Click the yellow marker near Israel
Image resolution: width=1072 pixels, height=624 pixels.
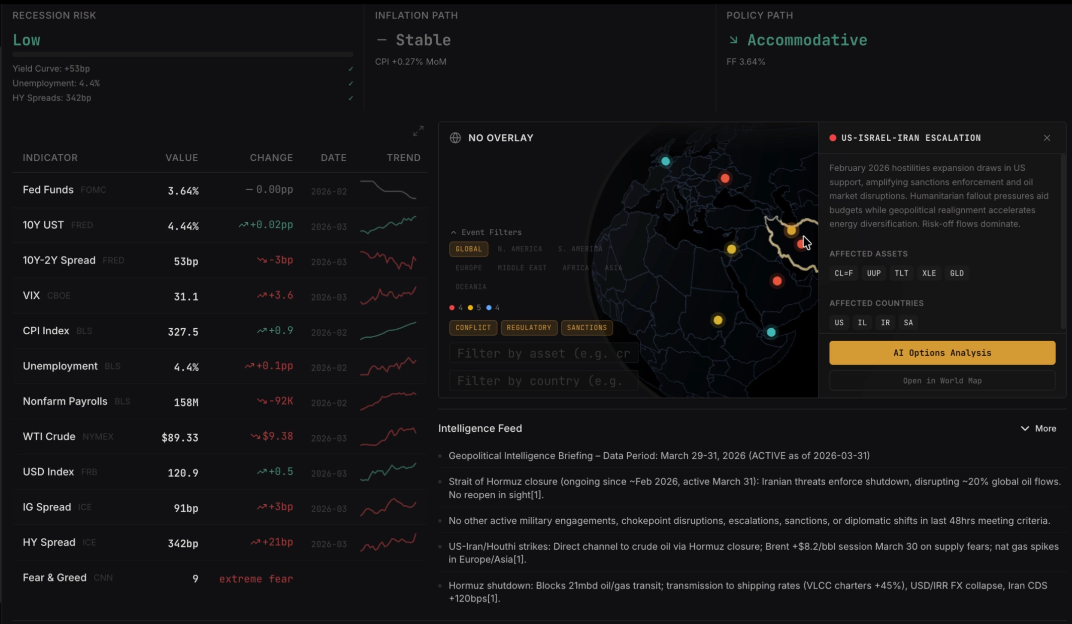(x=731, y=249)
